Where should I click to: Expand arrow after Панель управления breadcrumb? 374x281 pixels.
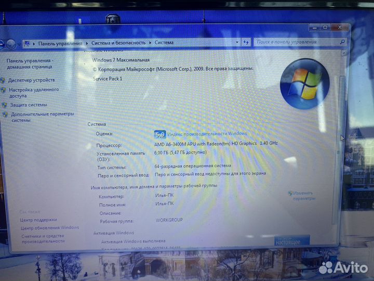coord(87,43)
